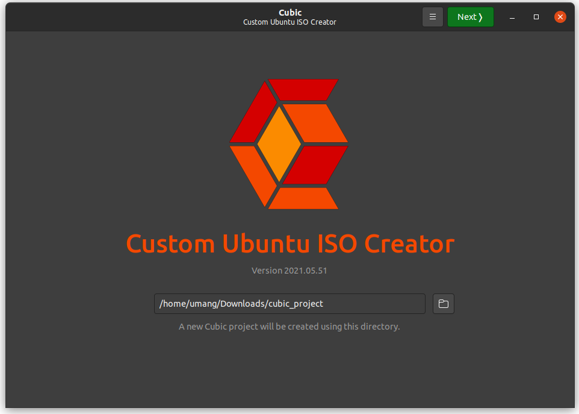Click the large orange Custom Ubuntu ISO Creator heading
The width and height of the screenshot is (579, 414).
pos(289,243)
